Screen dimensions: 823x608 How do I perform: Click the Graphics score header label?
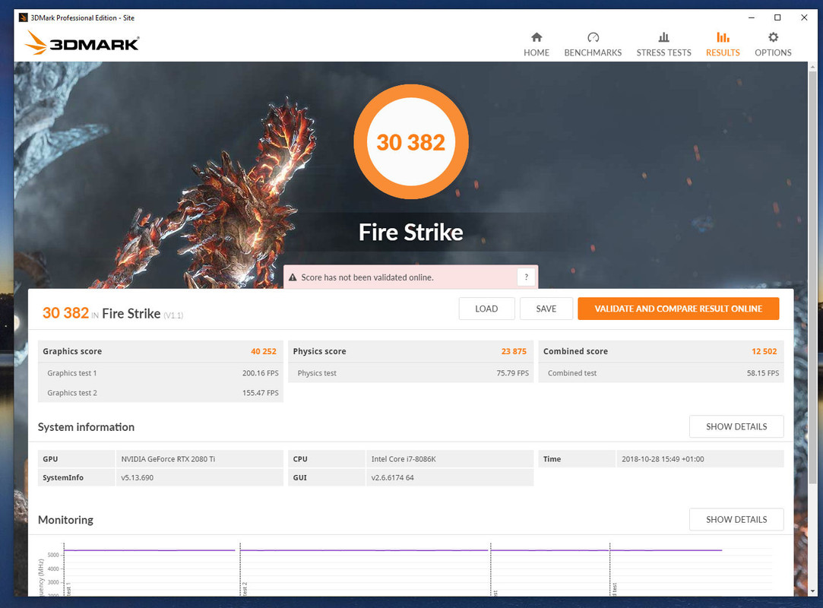pos(72,351)
